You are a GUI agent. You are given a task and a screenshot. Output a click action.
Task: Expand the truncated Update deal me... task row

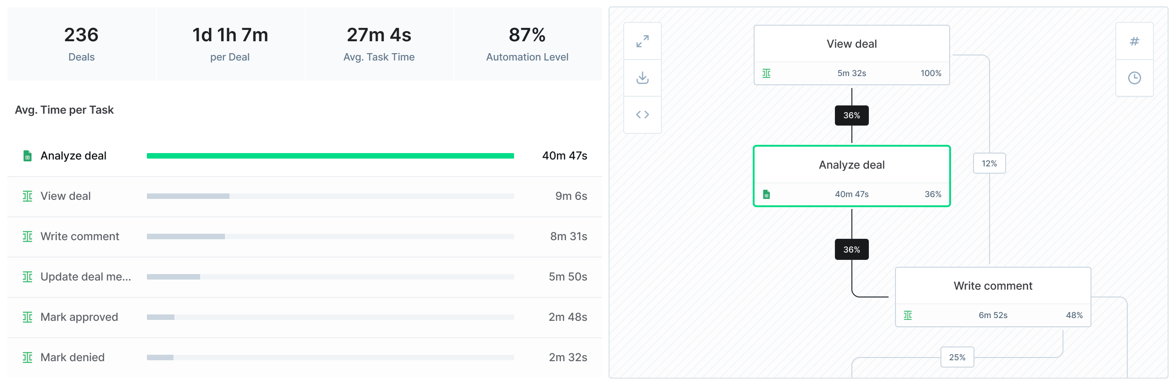[85, 276]
